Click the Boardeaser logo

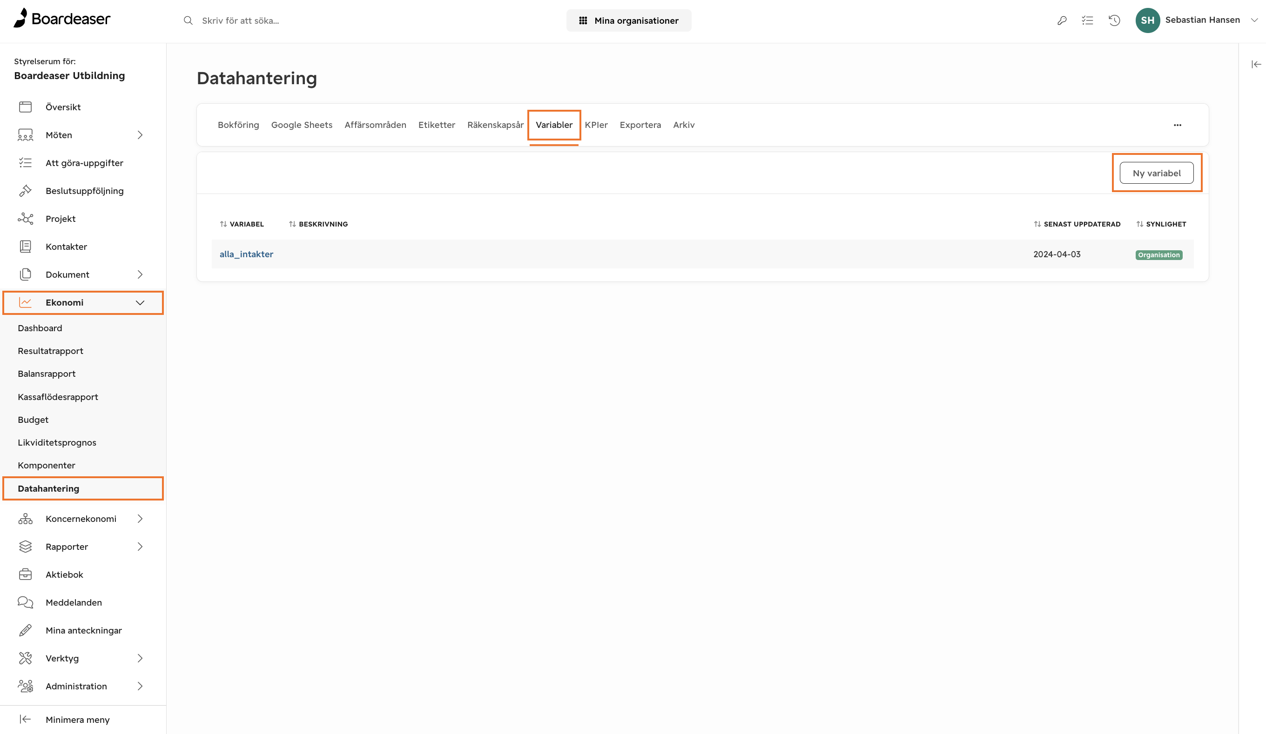[x=62, y=19]
